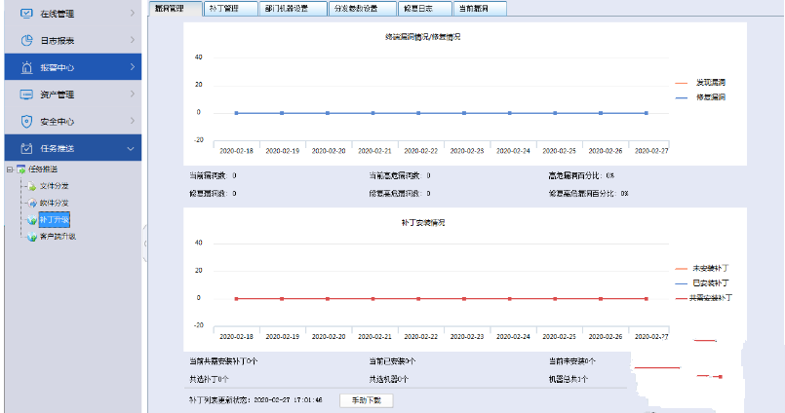Click the 补丁列表更新状态 timestamp text
The height and width of the screenshot is (413, 785).
(255, 400)
